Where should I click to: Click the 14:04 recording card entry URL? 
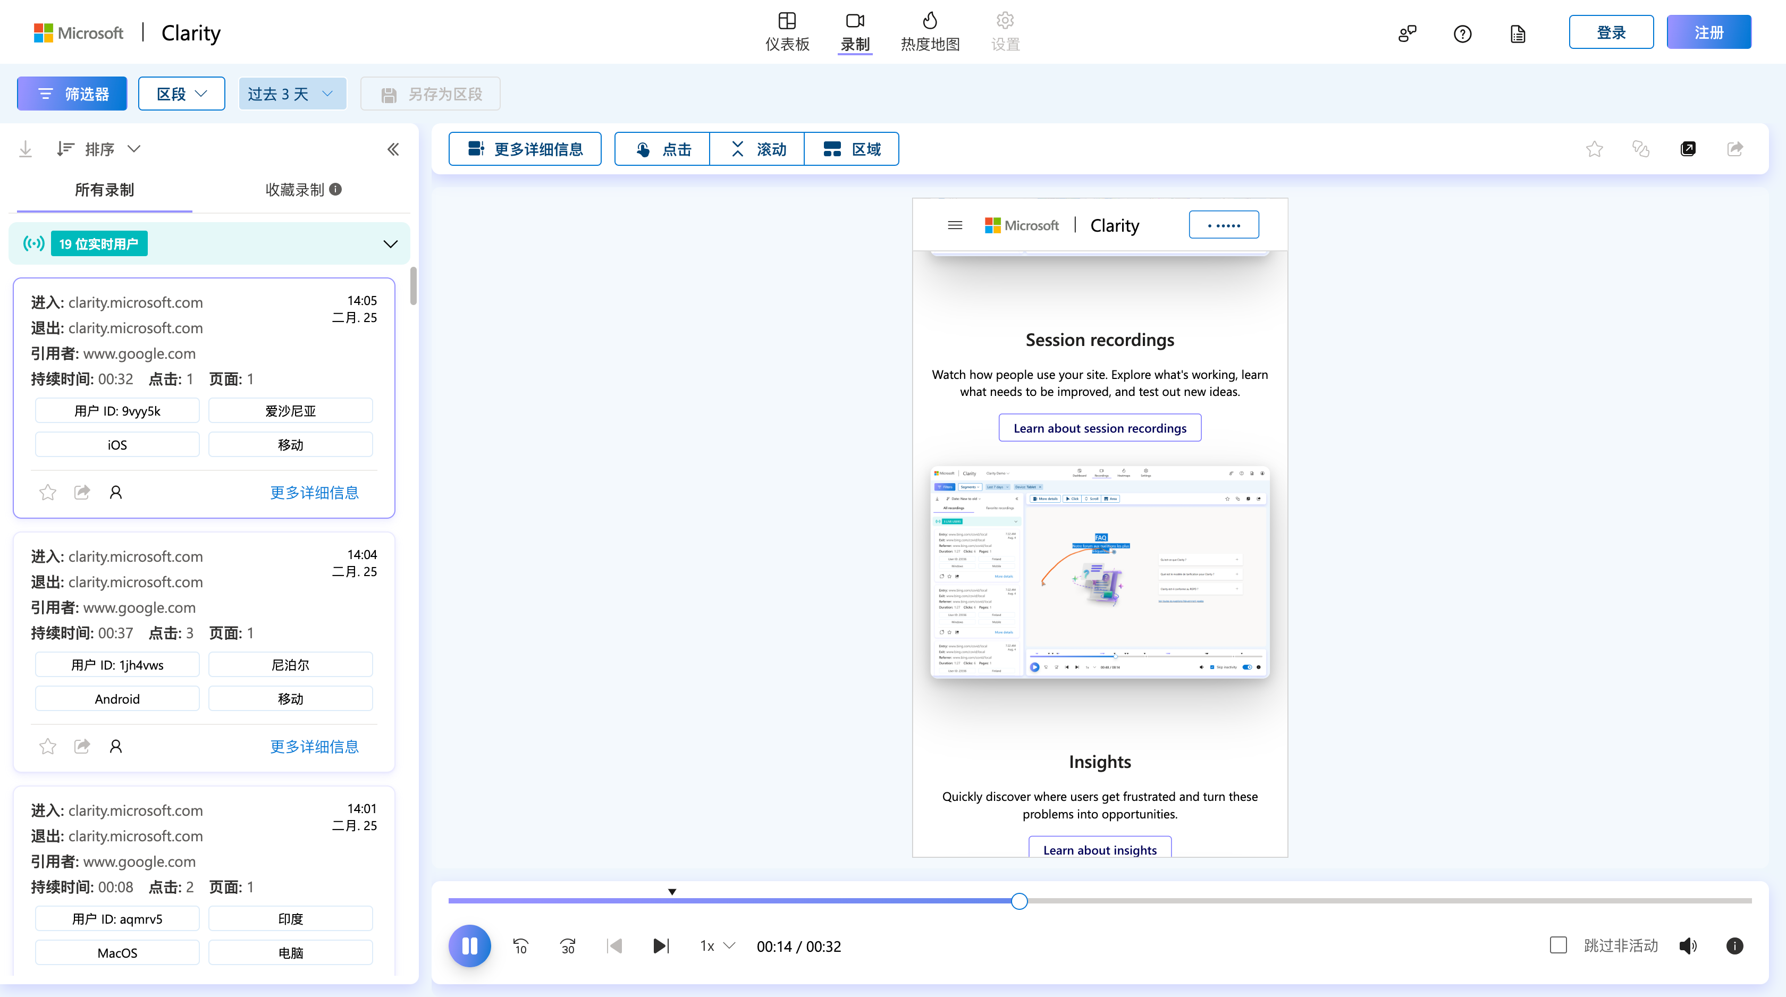coord(135,556)
